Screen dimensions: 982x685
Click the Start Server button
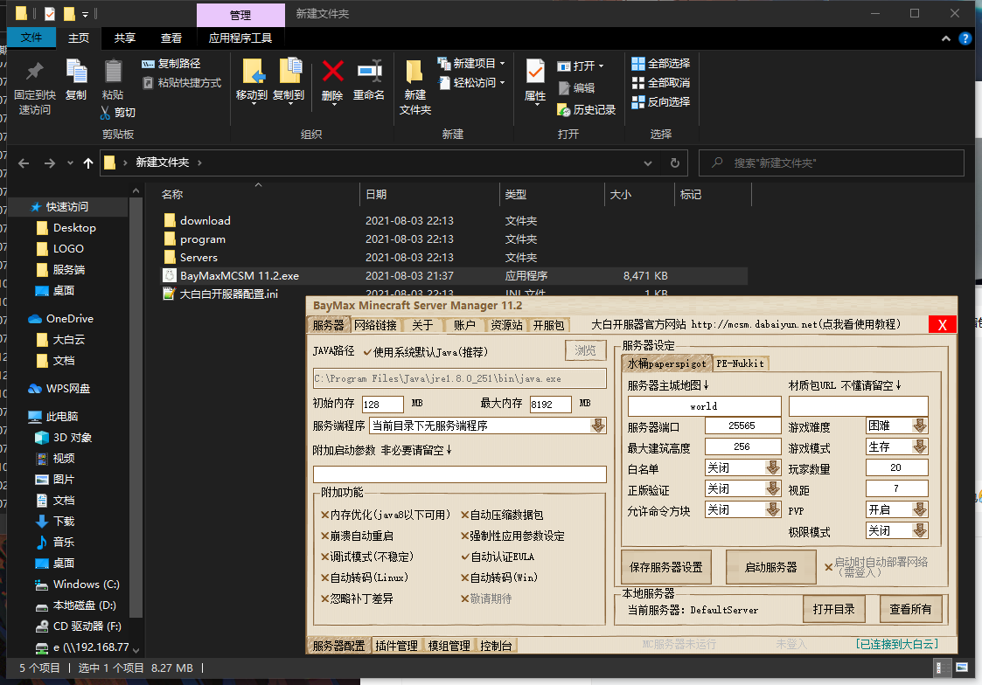click(770, 567)
